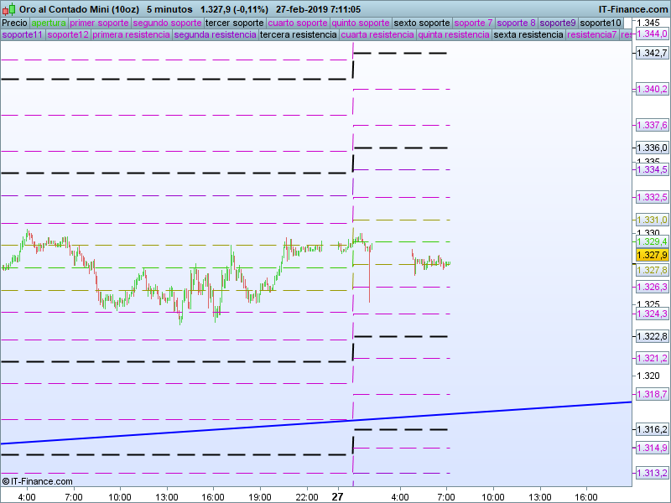This screenshot has height=503, width=671.
Task: Click the 'soporte10' indicator label
Action: click(x=601, y=23)
